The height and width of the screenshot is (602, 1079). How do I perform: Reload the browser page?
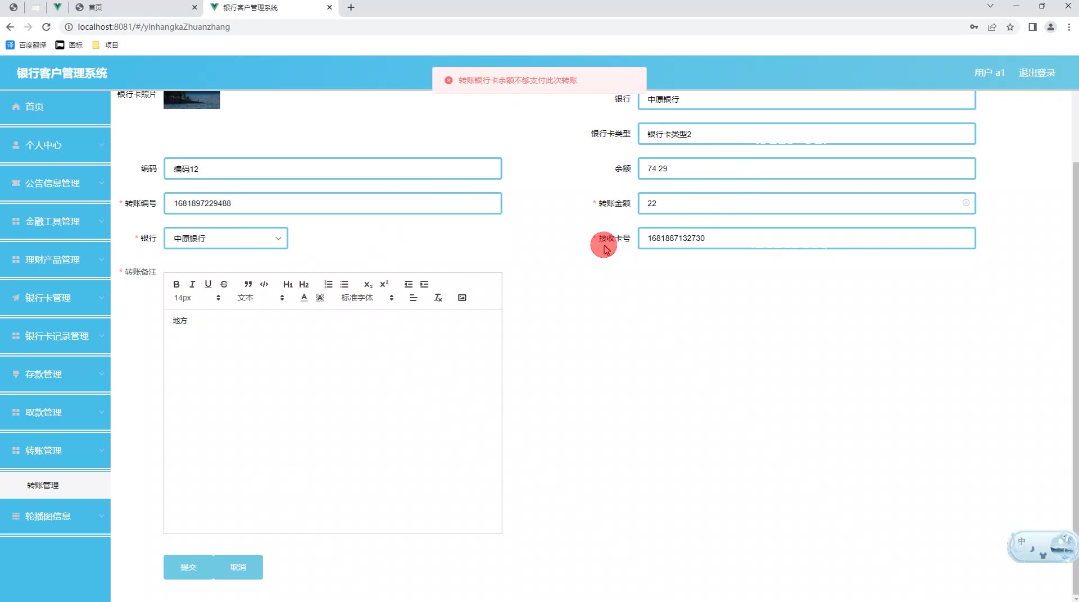coord(47,27)
